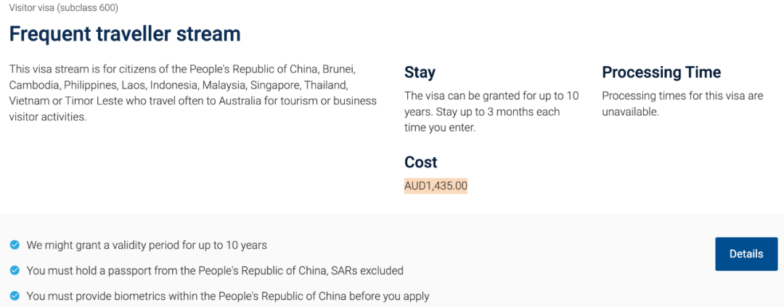Click the Frequent traveller stream heading
Screen dimensions: 784x307
pyautogui.click(x=125, y=33)
